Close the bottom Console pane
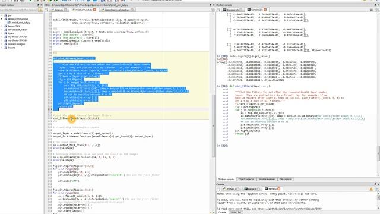This screenshot has width=380, height=214. (378, 184)
